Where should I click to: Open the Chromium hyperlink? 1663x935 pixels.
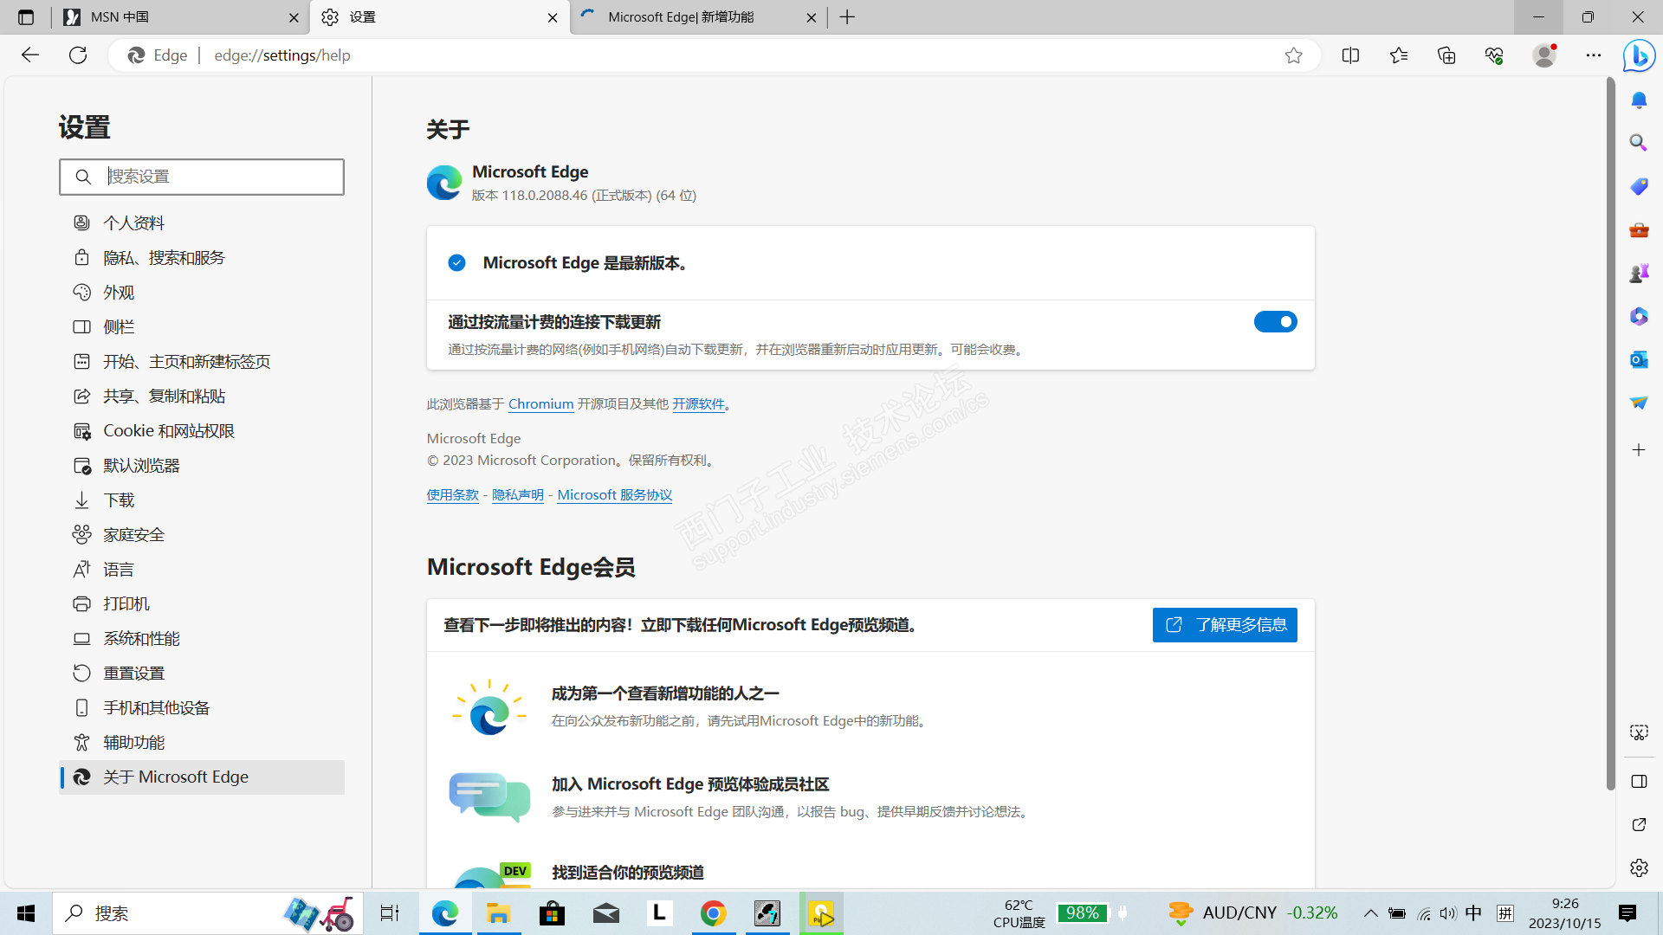[540, 404]
